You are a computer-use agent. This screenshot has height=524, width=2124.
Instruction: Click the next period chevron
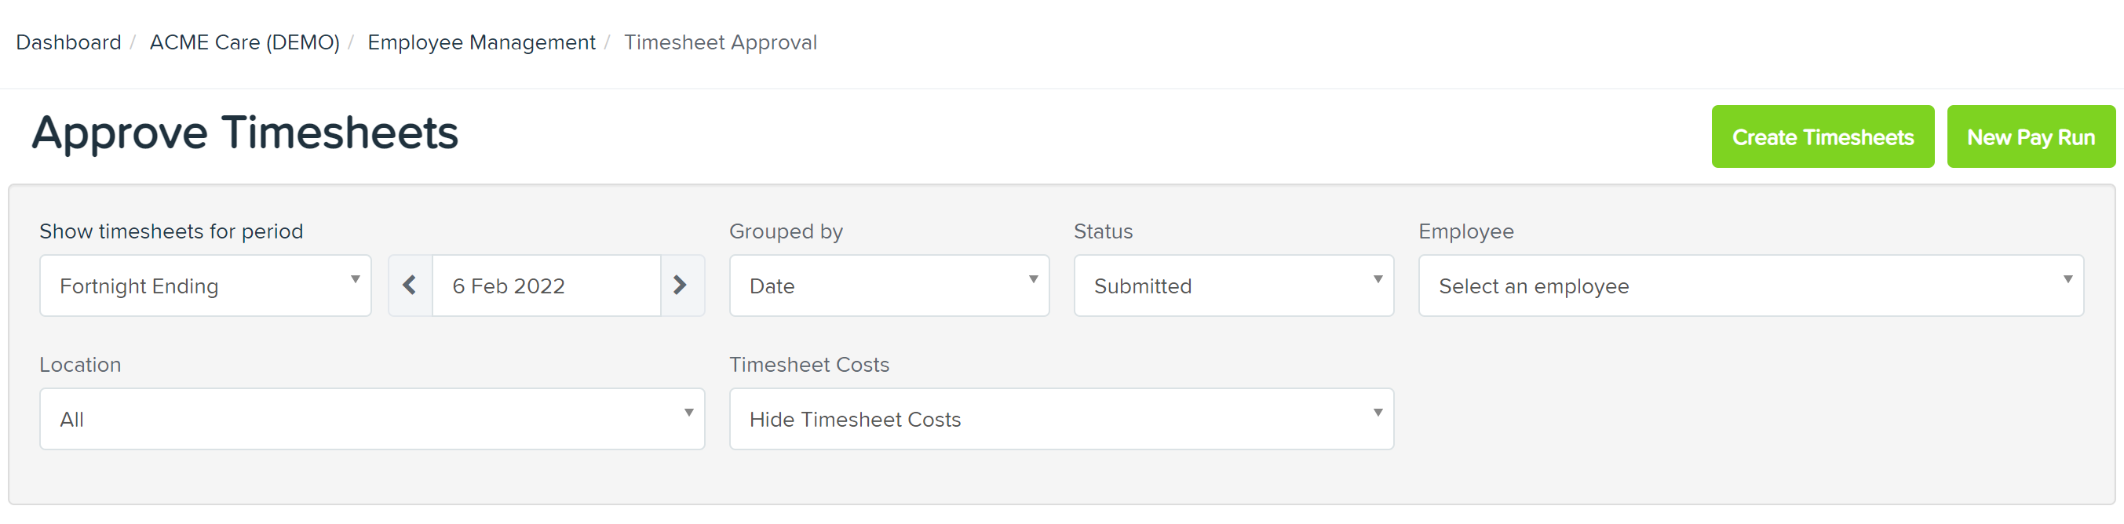tap(681, 285)
